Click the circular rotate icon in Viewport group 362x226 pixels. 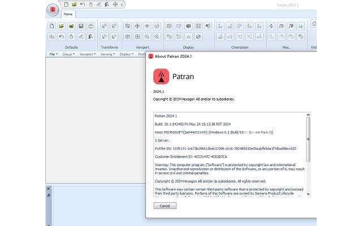[157, 26]
